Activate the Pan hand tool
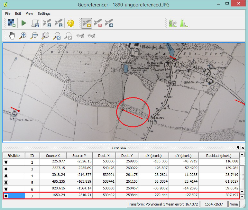This screenshot has height=210, width=248. [x=12, y=35]
